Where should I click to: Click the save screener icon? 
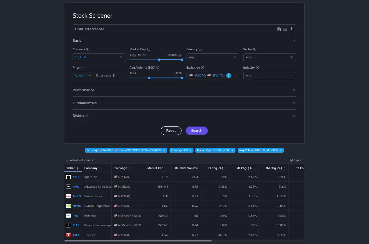[279, 29]
